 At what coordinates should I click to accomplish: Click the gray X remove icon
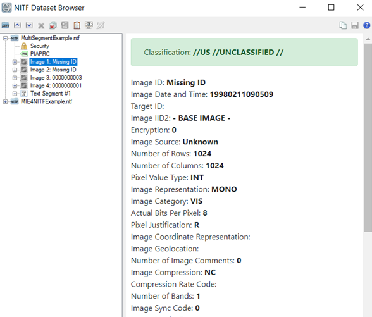[x=41, y=25]
